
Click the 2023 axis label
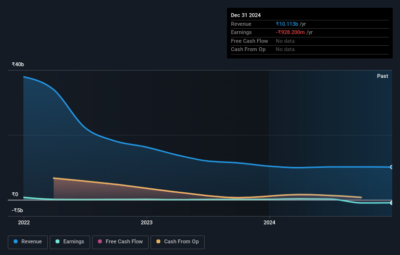147,223
